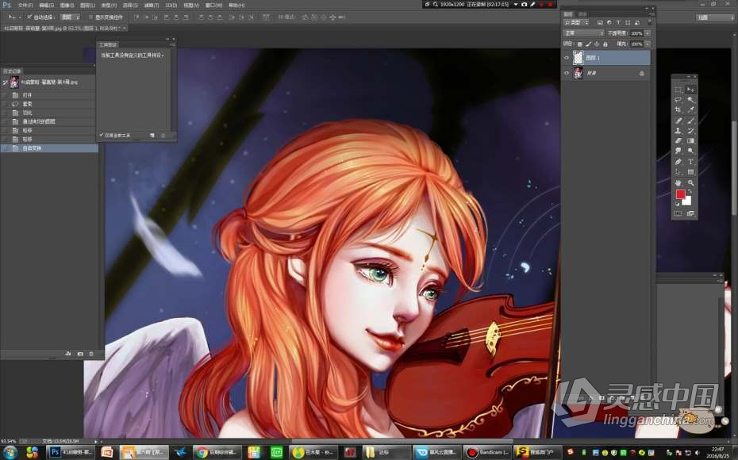Select the Eyedropper tool
Screen dimensions: 738x460
(x=690, y=110)
